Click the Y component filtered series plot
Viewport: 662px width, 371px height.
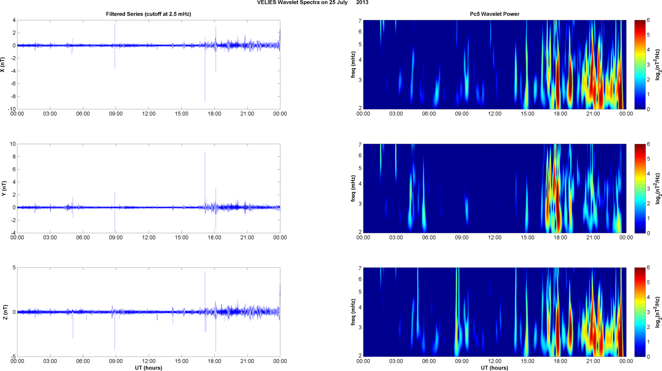[x=148, y=188]
